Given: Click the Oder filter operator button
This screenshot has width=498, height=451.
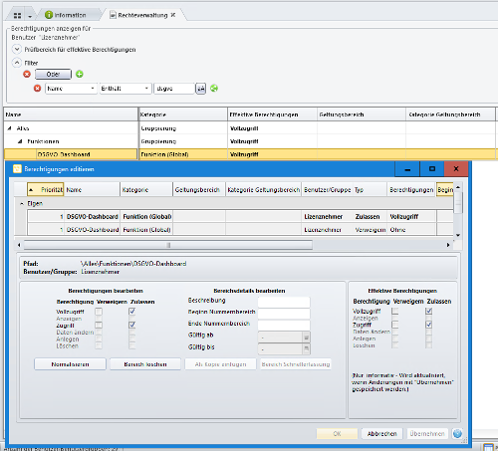Looking at the screenshot, I should coord(53,74).
